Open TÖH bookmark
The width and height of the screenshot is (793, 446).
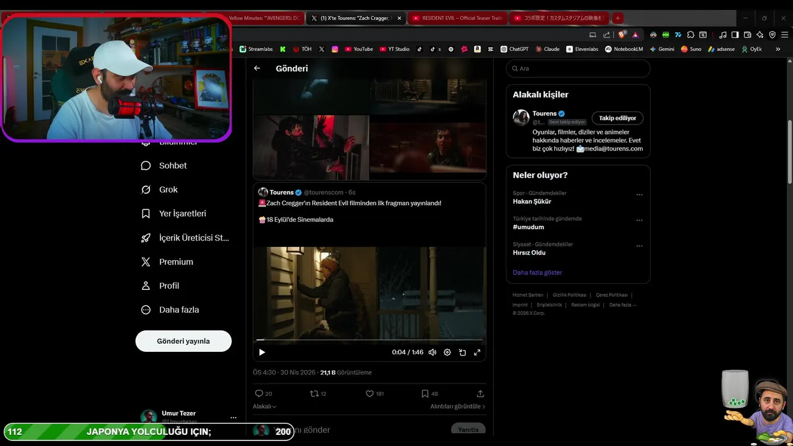(302, 49)
